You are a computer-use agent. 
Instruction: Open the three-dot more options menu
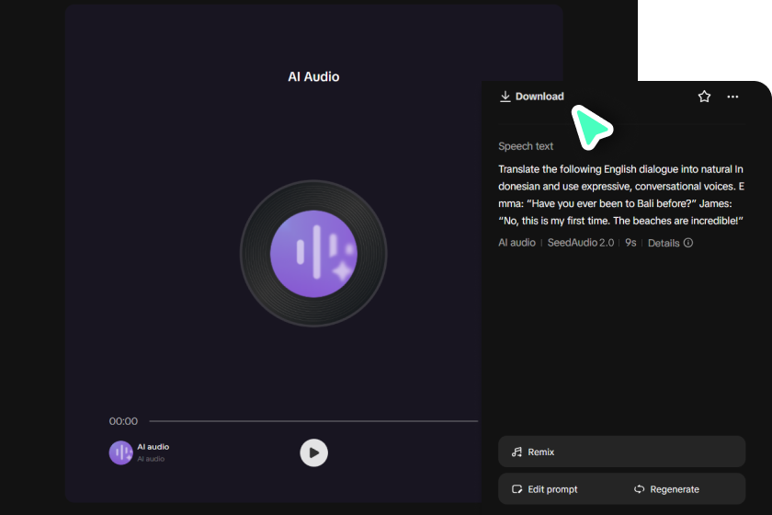tap(732, 97)
